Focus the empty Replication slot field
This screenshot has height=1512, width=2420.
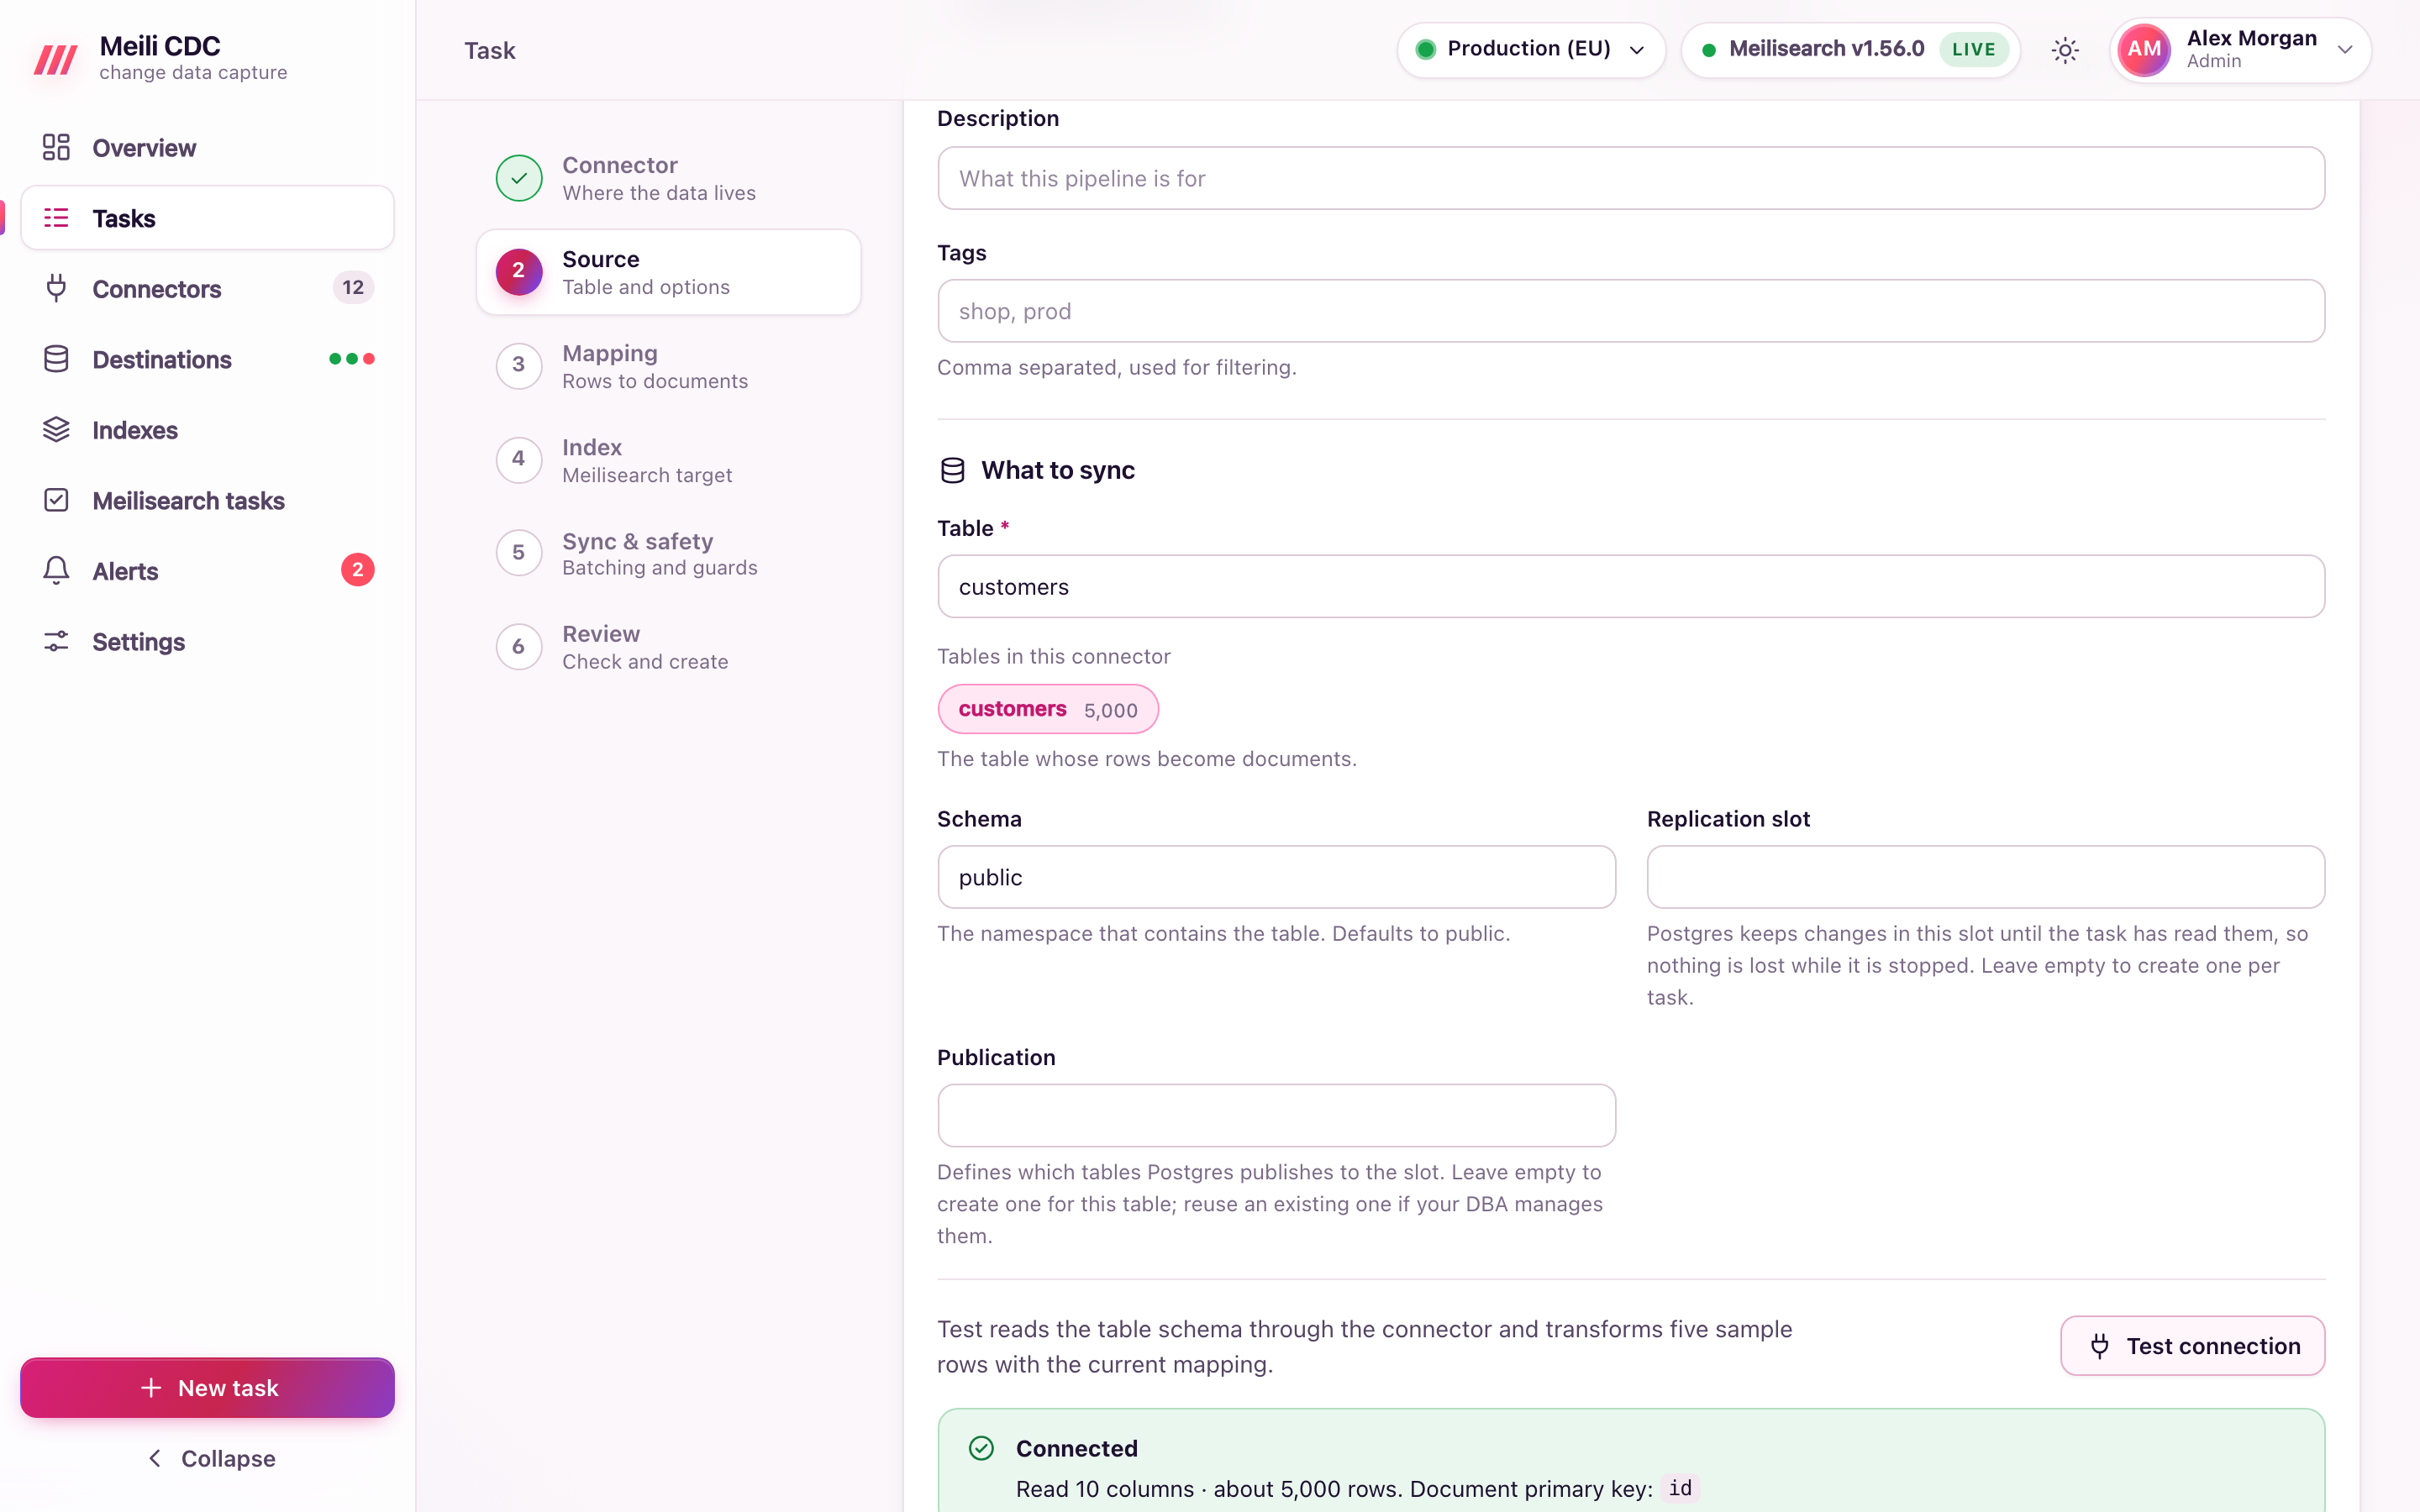(1985, 877)
